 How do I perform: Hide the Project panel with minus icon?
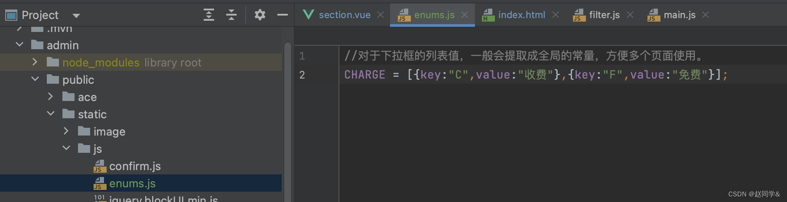283,15
